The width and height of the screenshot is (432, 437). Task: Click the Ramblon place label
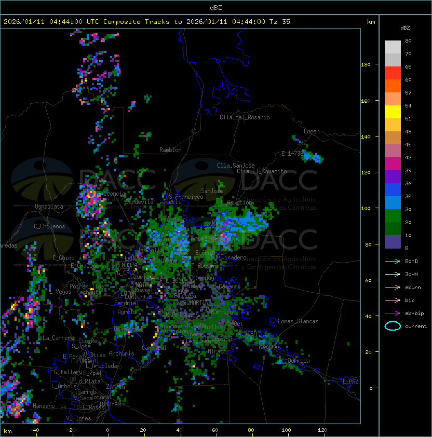(170, 150)
